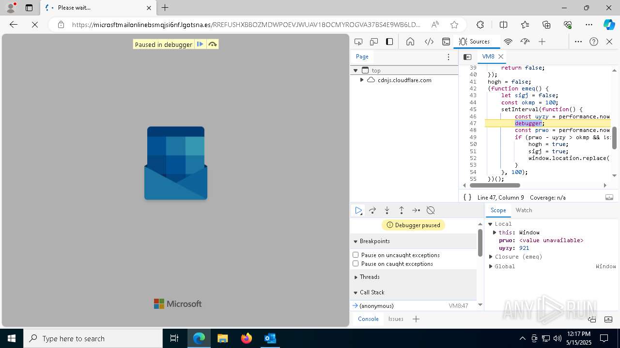The height and width of the screenshot is (348, 620).
Task: Step out of current function
Action: click(402, 210)
